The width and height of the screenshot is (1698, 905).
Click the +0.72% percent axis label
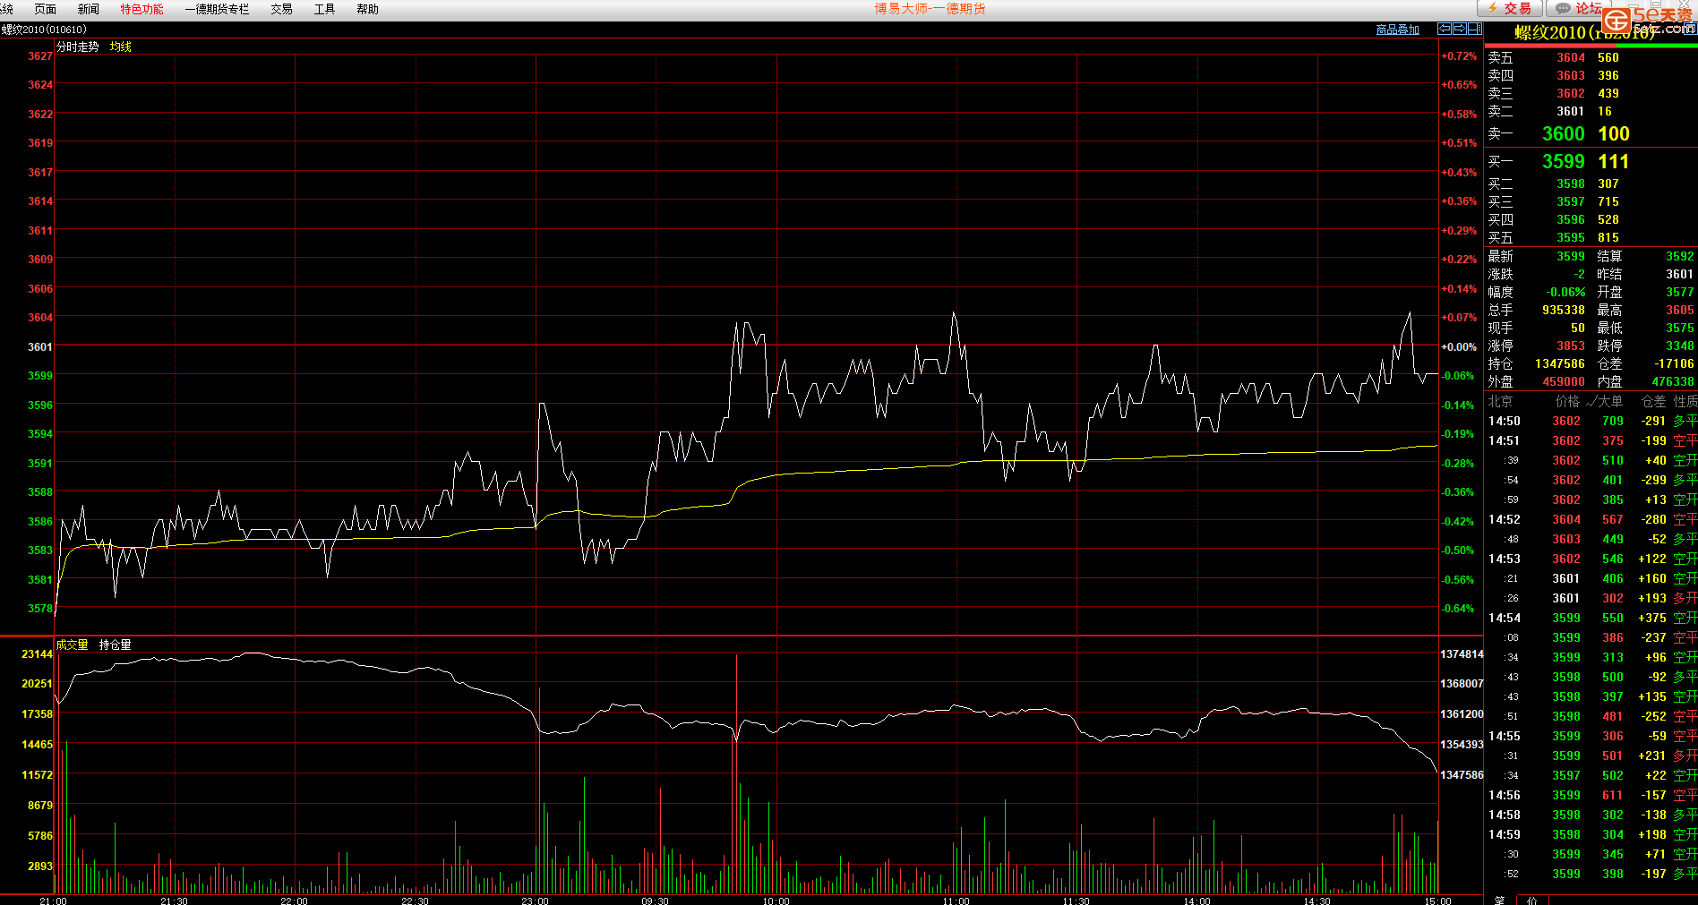click(1459, 55)
